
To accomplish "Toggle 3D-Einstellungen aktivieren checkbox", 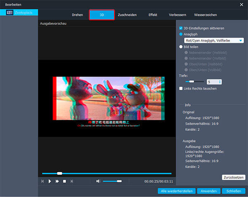I will [x=181, y=28].
